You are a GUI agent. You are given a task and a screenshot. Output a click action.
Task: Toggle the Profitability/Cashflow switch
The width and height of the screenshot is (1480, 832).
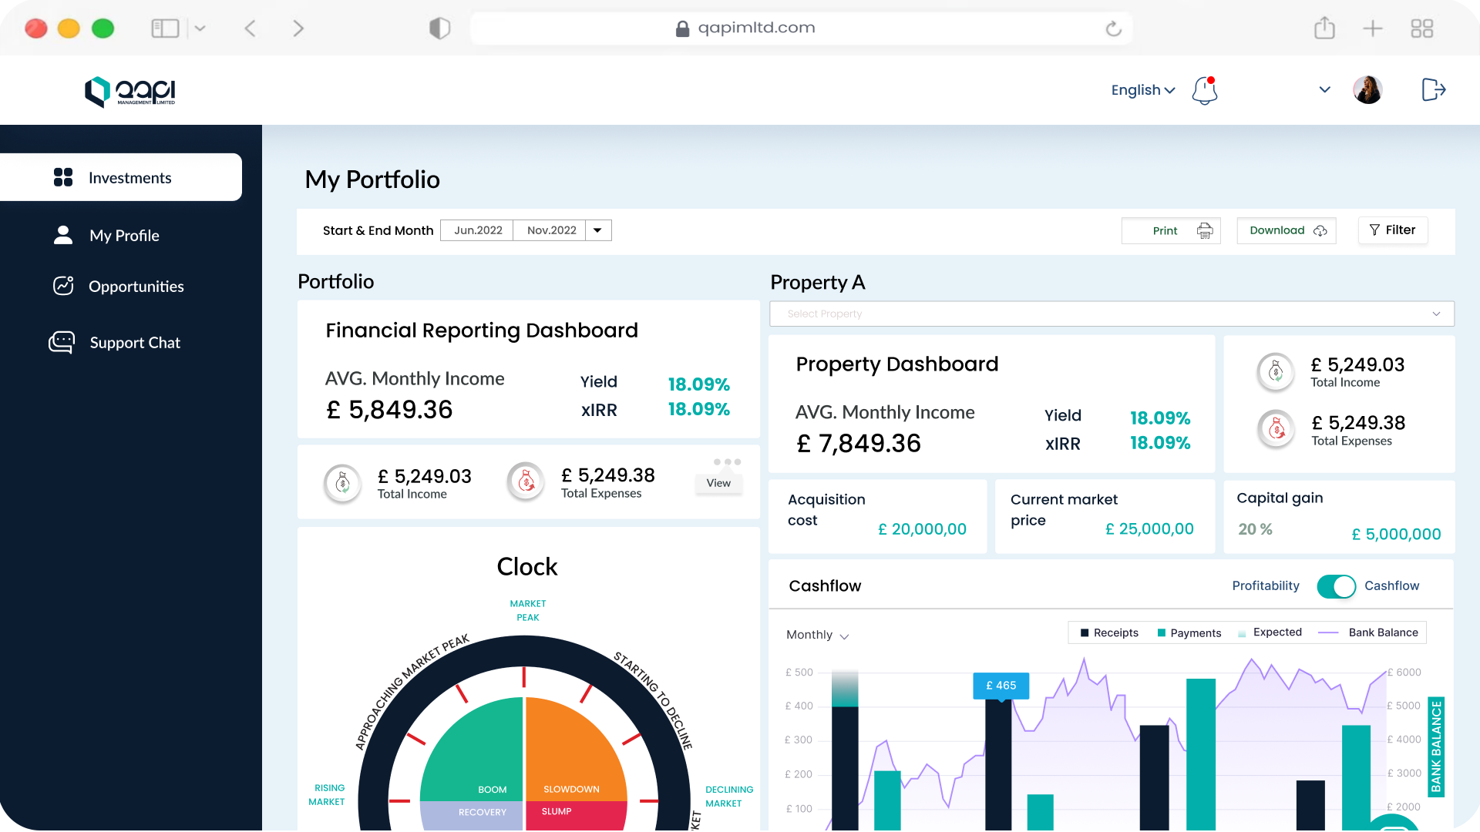click(1336, 586)
